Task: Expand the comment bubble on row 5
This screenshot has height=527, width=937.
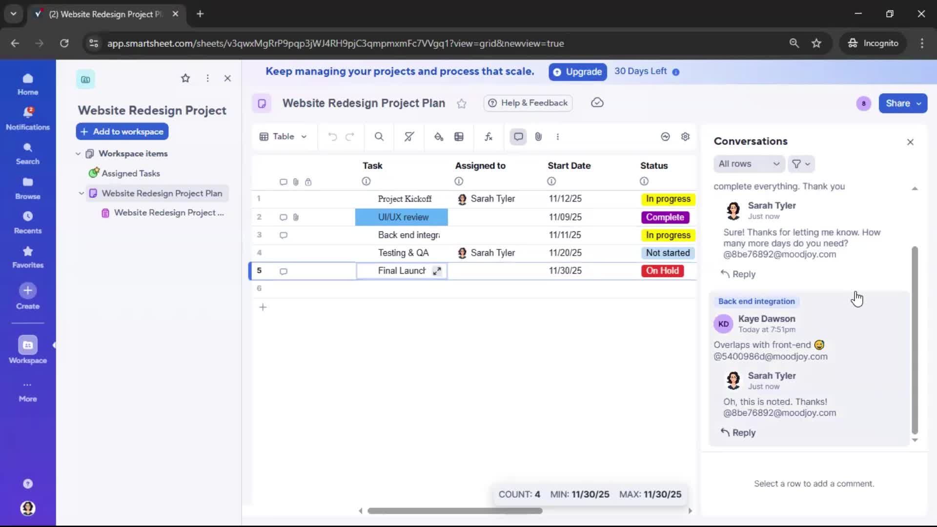Action: (283, 271)
